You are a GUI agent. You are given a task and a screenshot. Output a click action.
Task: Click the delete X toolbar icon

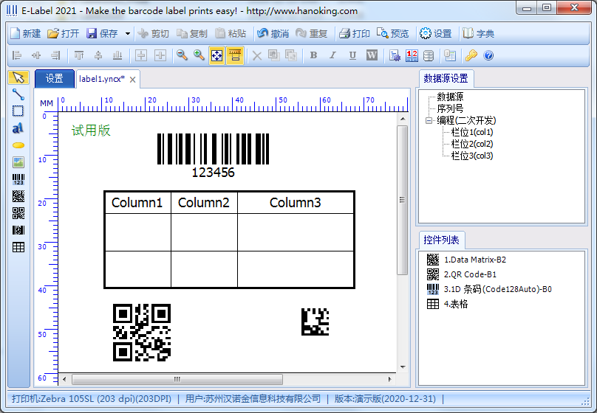point(257,56)
